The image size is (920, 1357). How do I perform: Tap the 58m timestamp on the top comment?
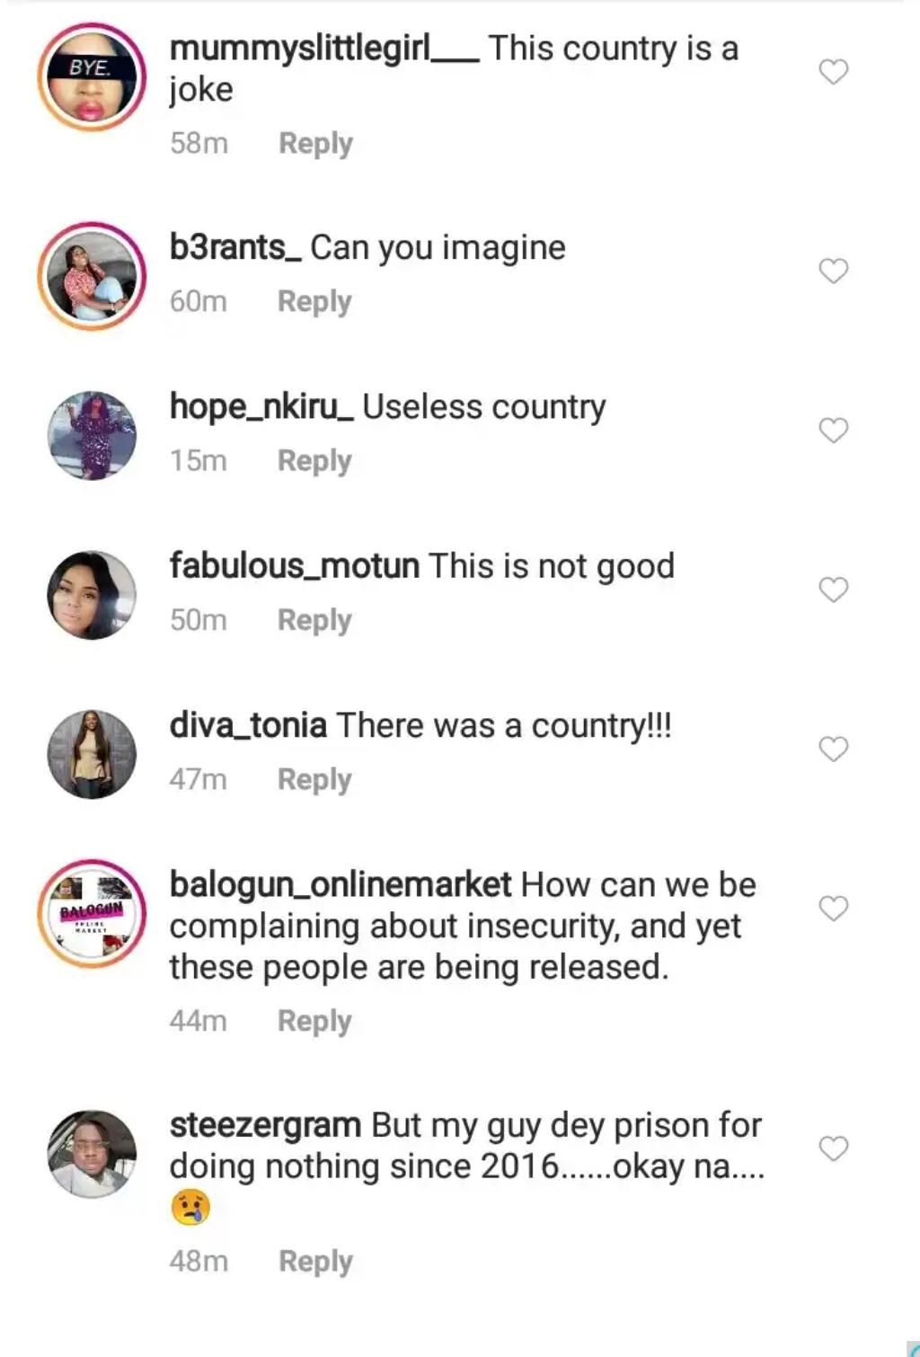199,143
